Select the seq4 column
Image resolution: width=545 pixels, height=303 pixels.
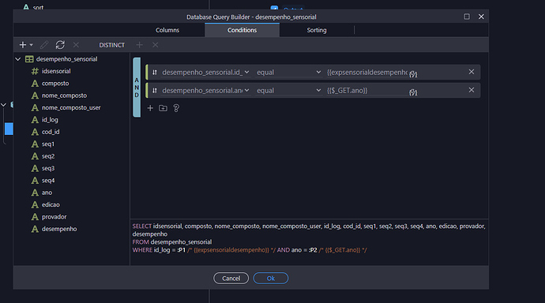click(48, 181)
